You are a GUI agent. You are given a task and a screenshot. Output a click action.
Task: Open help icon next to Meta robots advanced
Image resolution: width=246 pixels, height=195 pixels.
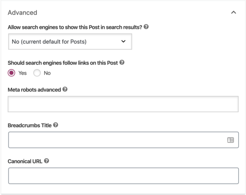[x=65, y=89]
